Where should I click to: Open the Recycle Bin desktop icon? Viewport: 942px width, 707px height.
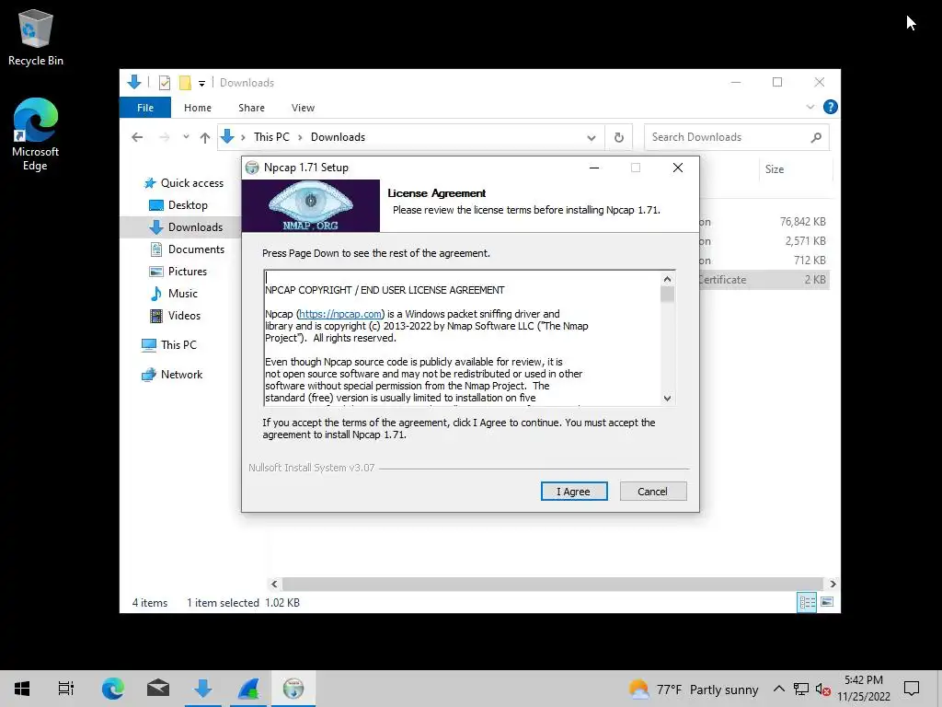point(36,37)
